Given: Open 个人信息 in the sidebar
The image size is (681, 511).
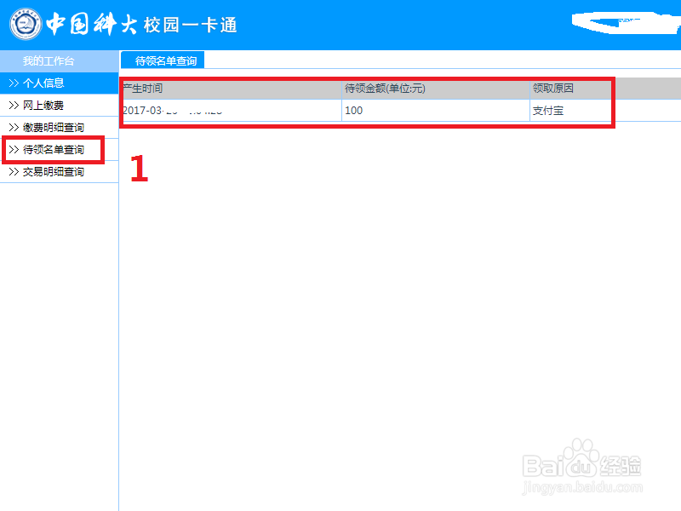Looking at the screenshot, I should [x=59, y=83].
